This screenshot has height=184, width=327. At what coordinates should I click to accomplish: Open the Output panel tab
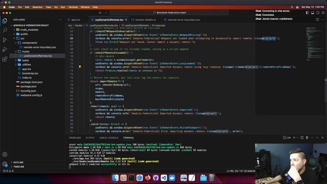click(x=90, y=137)
